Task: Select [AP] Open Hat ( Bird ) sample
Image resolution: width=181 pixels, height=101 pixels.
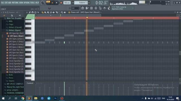Action: coord(16,33)
